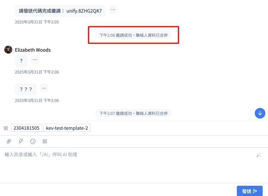Select the 2304181505 template chip
Viewport: 268px width, 196px height.
(27, 128)
